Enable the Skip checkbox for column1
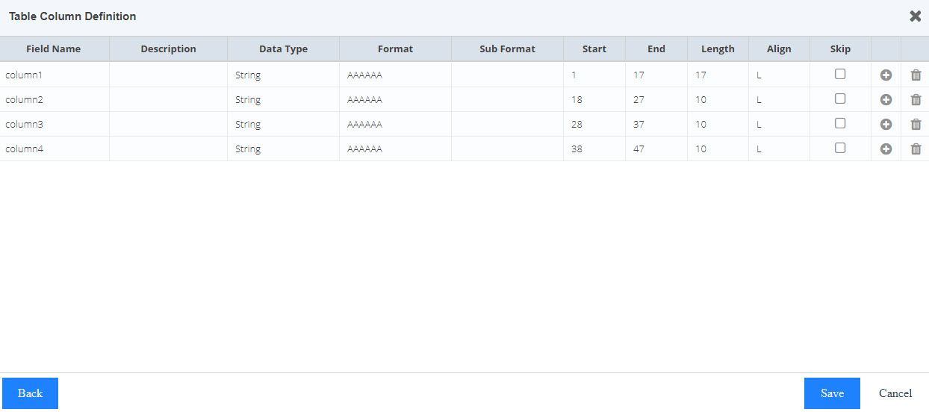Viewport: 929px width, 412px height. pyautogui.click(x=840, y=74)
